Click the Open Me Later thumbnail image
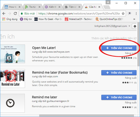The width and height of the screenshot is (140, 117). tap(12, 54)
